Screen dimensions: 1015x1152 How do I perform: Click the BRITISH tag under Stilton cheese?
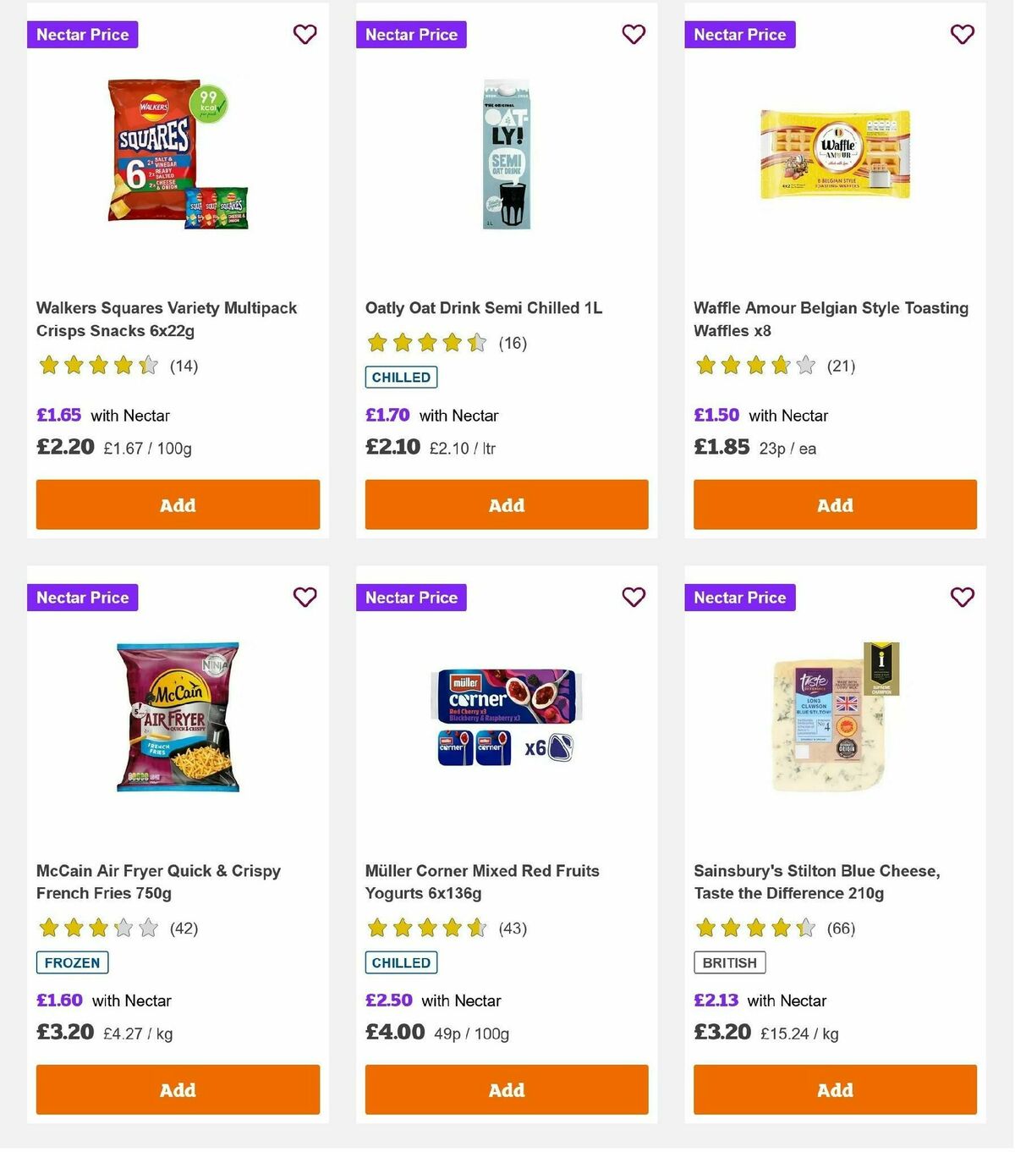[x=729, y=962]
